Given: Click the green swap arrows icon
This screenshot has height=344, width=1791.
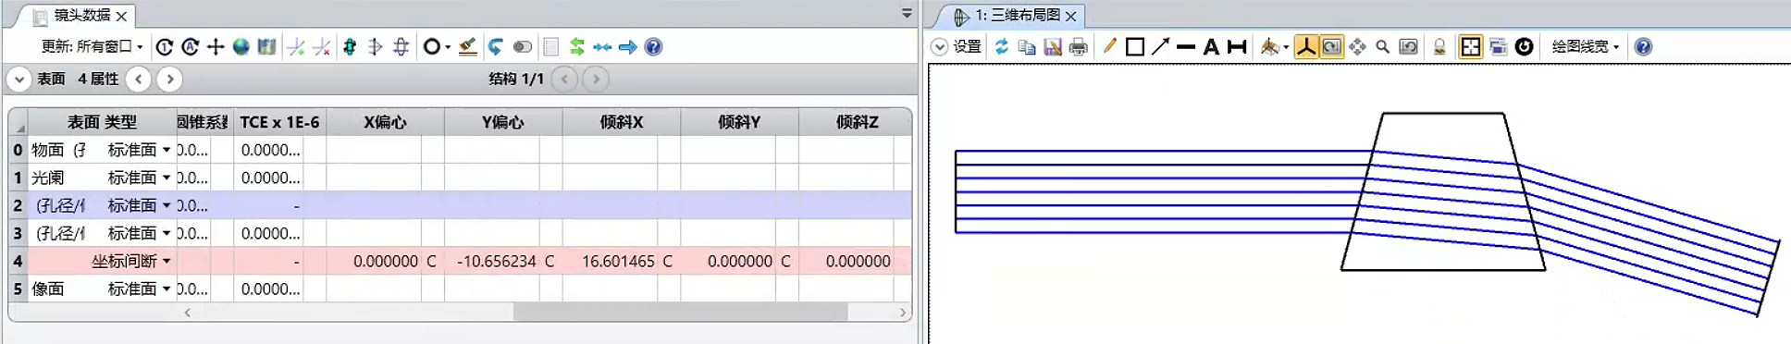Looking at the screenshot, I should point(577,46).
